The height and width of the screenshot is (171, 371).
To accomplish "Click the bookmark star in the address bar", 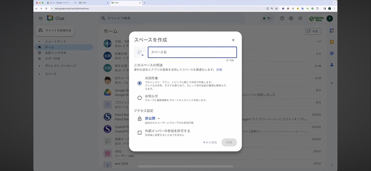I will pos(276,8).
